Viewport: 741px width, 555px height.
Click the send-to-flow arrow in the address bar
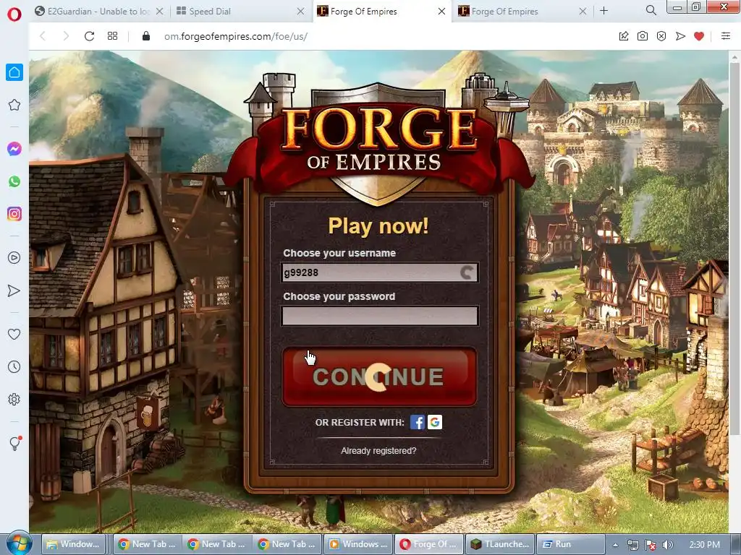[680, 36]
